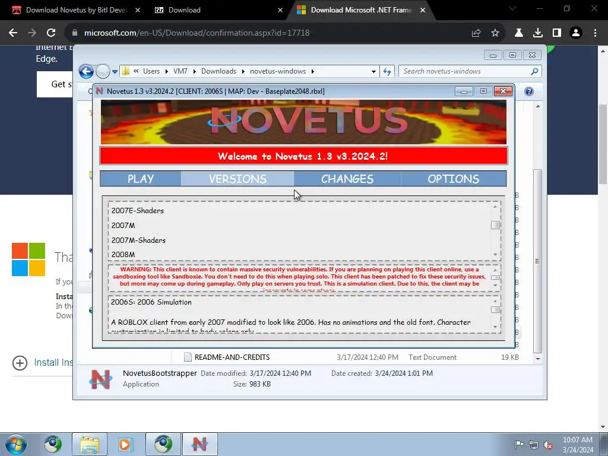The height and width of the screenshot is (456, 608).
Task: Open Windows Media Player taskbar icon
Action: (126, 444)
